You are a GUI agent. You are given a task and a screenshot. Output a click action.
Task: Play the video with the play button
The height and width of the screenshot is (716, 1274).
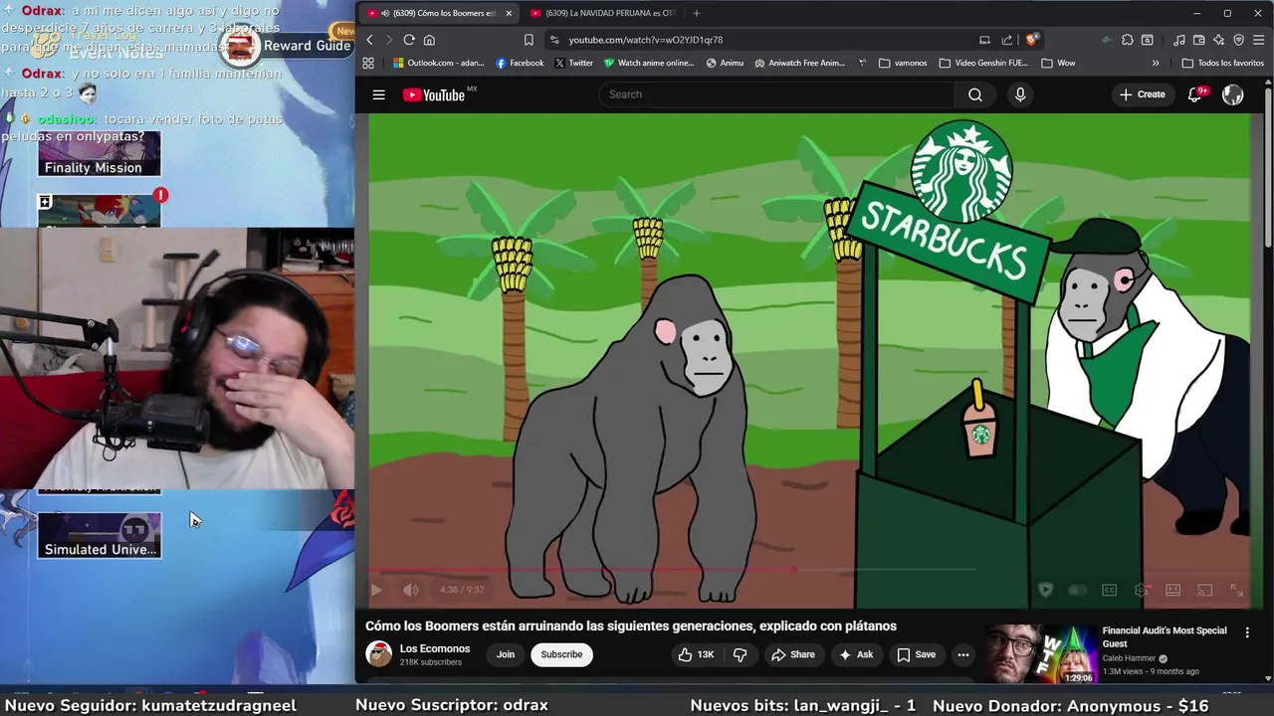point(376,590)
